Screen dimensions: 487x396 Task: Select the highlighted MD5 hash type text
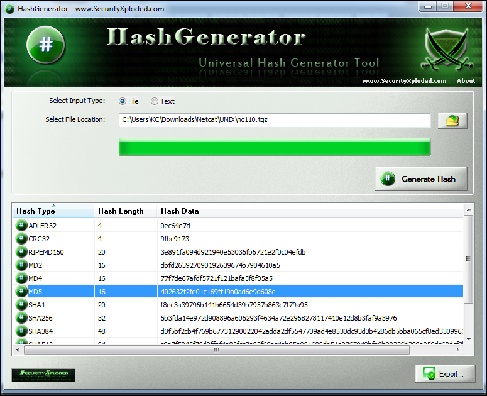point(35,292)
